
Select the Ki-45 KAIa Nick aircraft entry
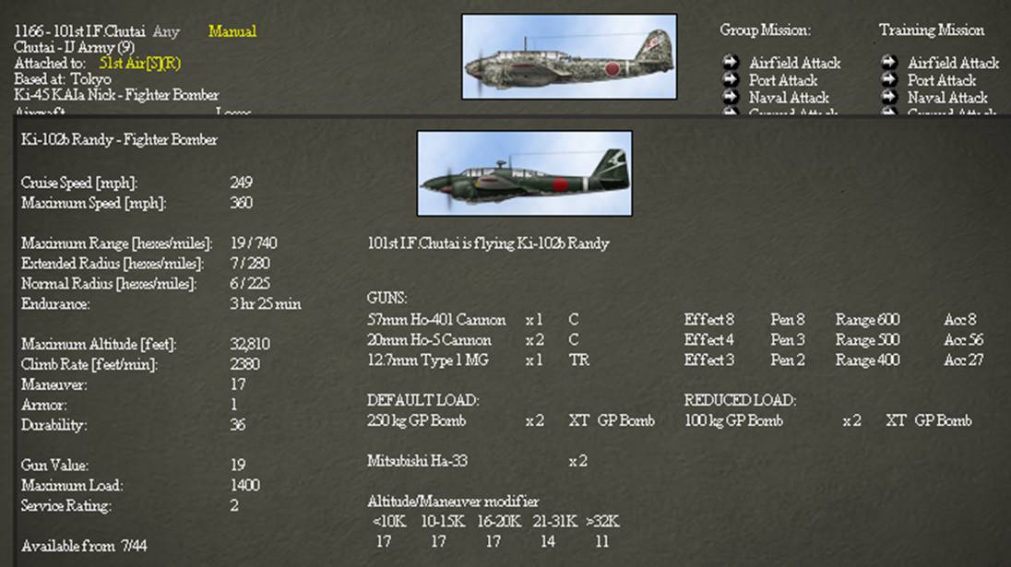[x=116, y=94]
